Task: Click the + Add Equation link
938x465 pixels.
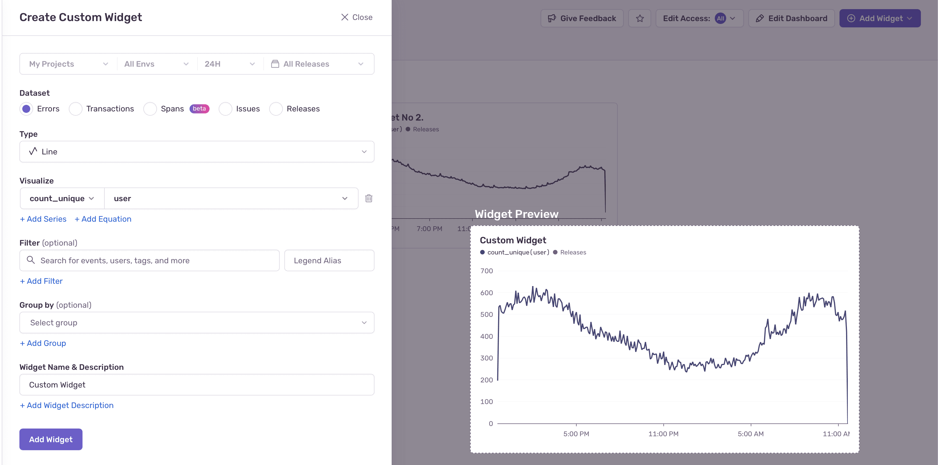Action: coord(103,219)
